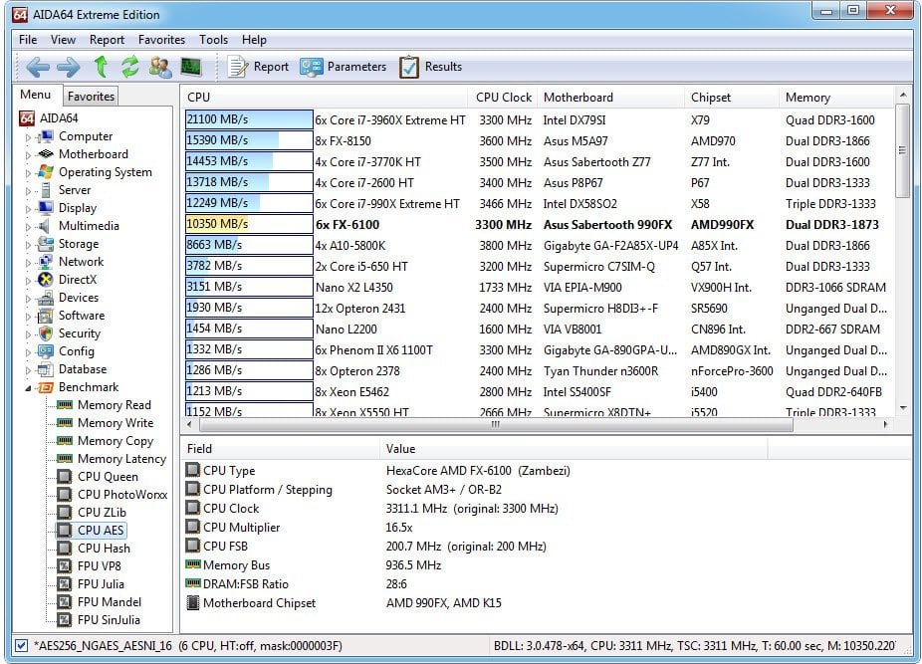The image size is (922, 664).
Task: Click the green refresh icon
Action: tap(129, 67)
